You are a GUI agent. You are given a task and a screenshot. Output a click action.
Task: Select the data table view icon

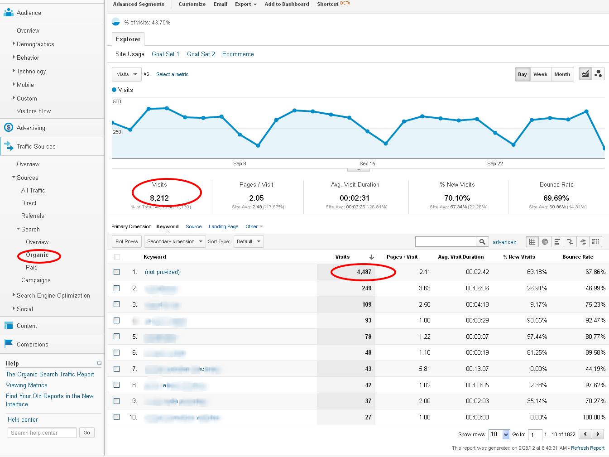point(532,242)
